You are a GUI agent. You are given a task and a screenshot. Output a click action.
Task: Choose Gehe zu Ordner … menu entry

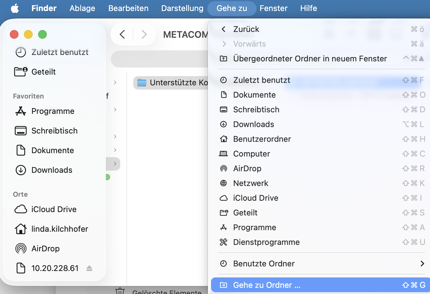click(x=266, y=285)
